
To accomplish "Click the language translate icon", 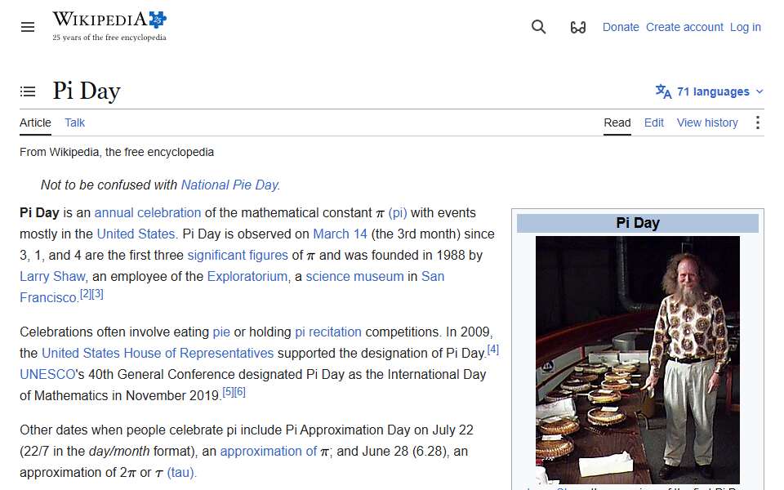I will click(663, 91).
